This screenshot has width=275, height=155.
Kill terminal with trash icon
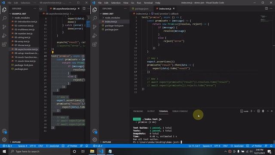pos(263,111)
